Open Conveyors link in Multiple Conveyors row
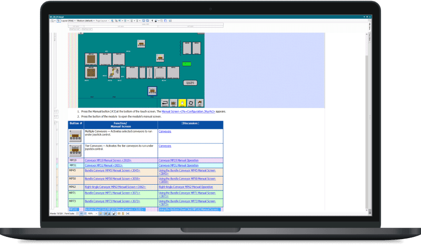Image resolution: width=421 pixels, height=245 pixels. 165,131
